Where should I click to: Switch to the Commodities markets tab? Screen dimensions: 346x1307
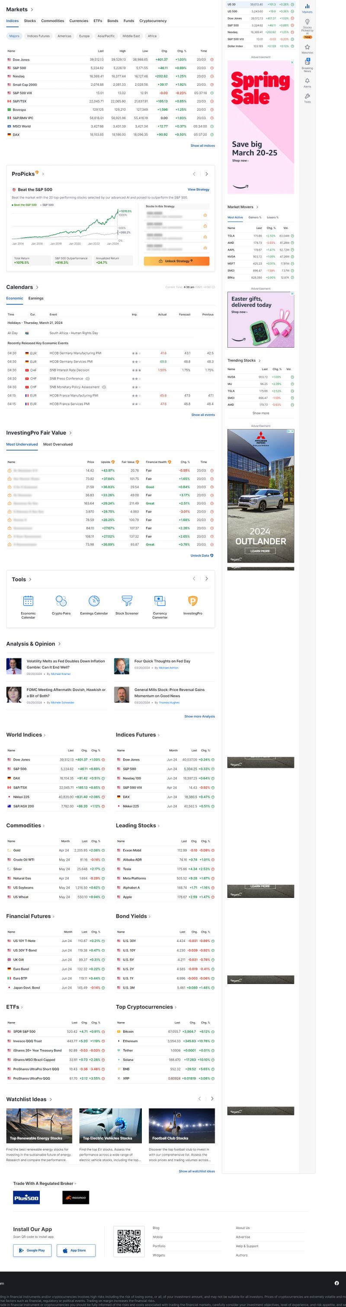point(53,21)
